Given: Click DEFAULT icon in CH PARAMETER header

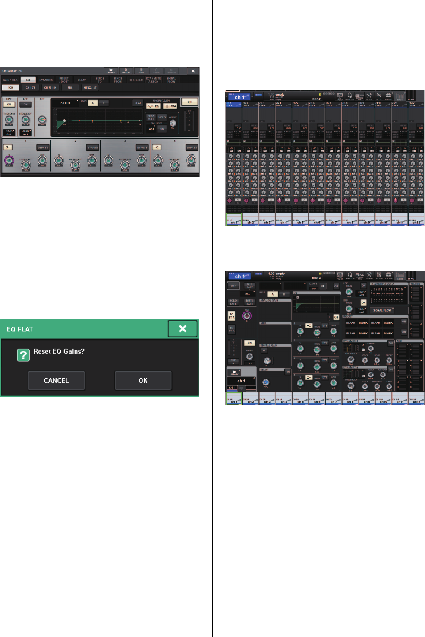Looking at the screenshot, I should 126,70.
